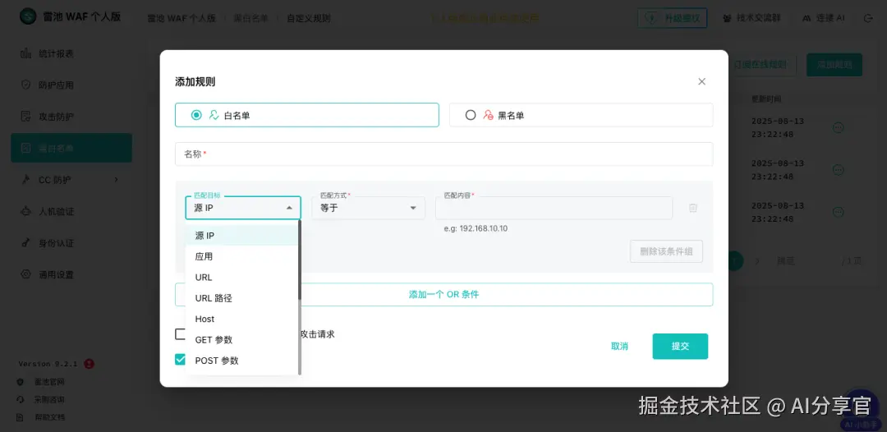Collapse the 匹配目标 dropdown arrow

(x=289, y=208)
